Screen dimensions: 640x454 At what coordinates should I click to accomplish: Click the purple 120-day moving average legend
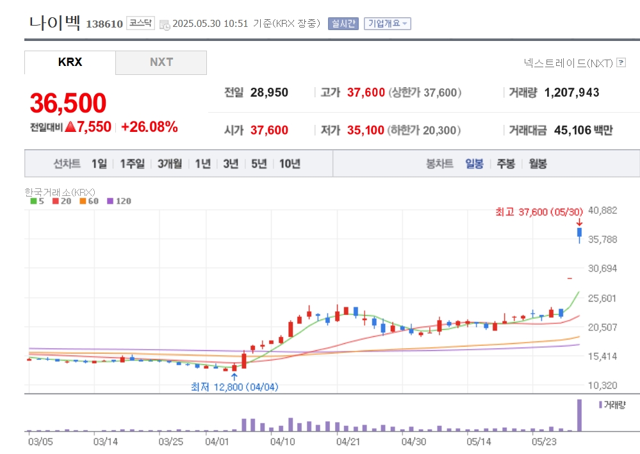(x=119, y=201)
